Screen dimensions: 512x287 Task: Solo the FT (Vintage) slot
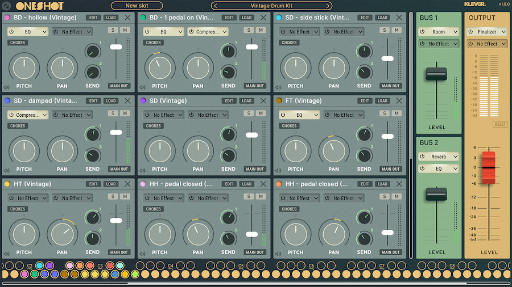(385, 113)
